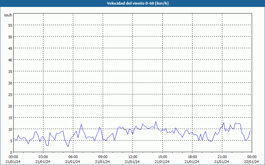Click the 22/01/24 date label
Viewport: 265px width, 165px height.
tap(252, 162)
